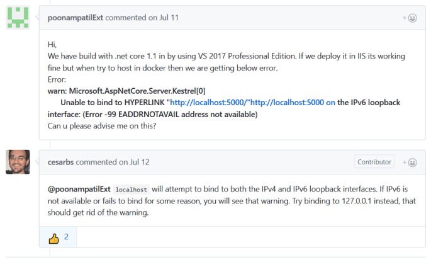Click 'should get rid of the warning.' line
This screenshot has width=431, height=262.
tap(98, 212)
